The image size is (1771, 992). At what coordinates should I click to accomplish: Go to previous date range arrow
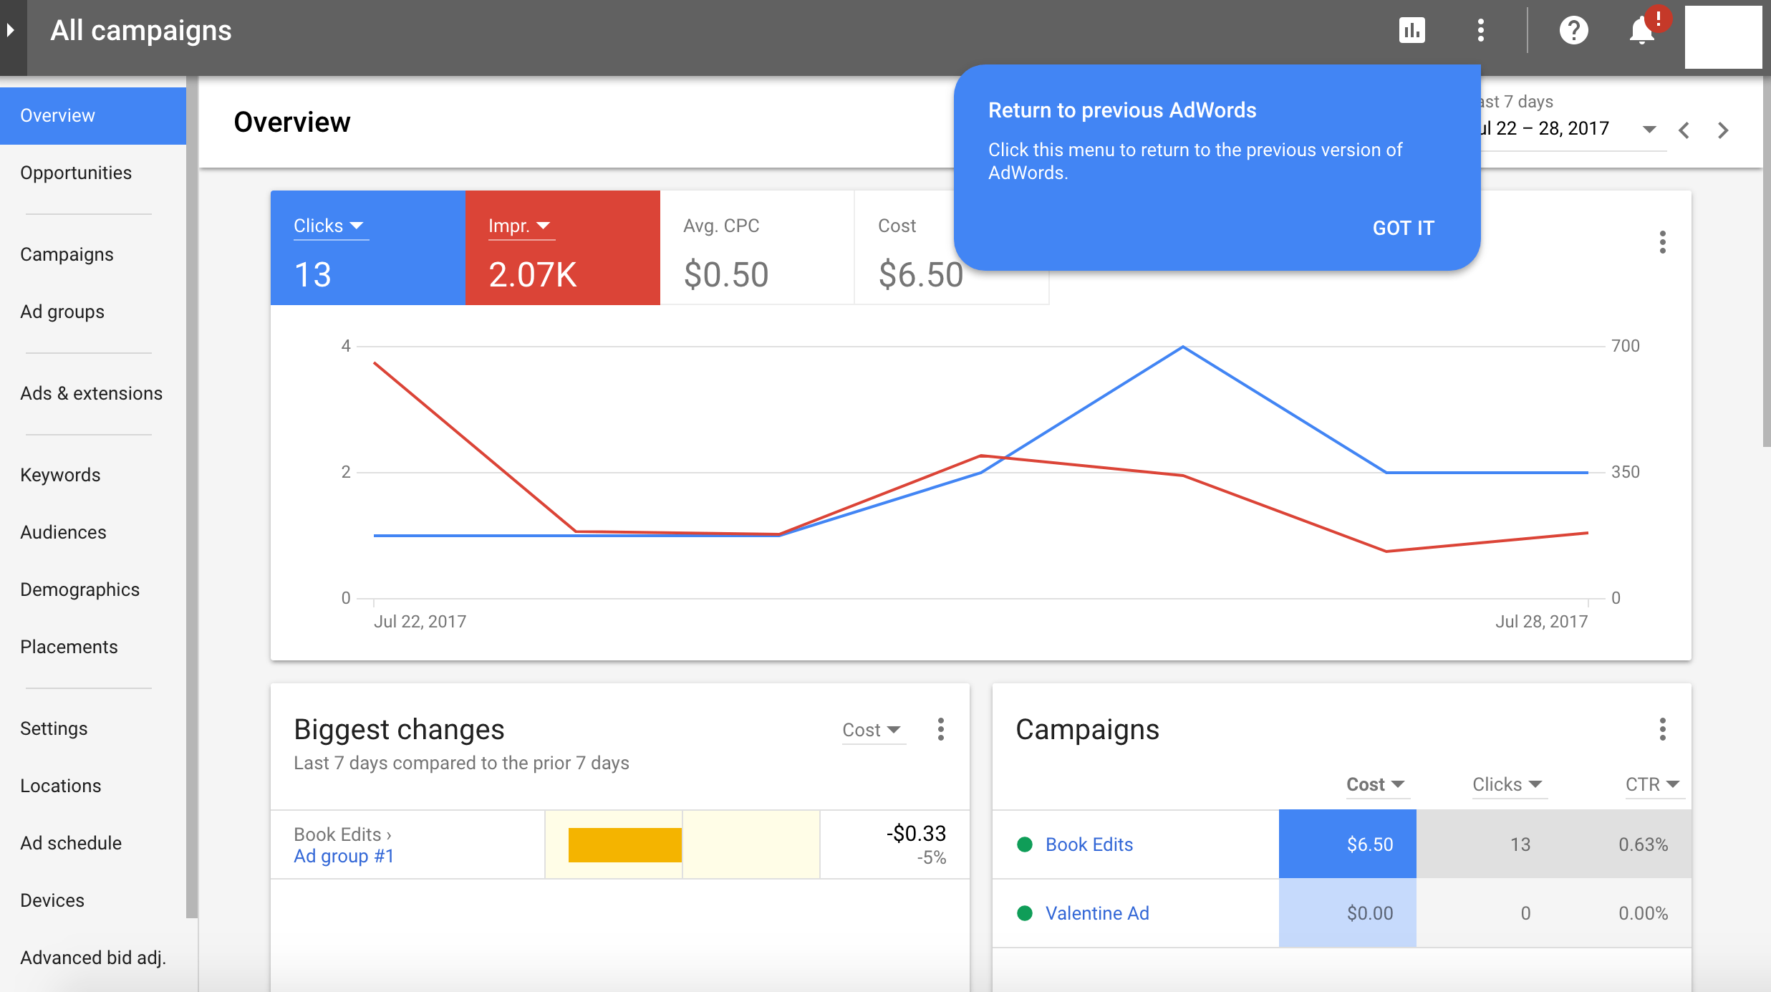pyautogui.click(x=1684, y=130)
